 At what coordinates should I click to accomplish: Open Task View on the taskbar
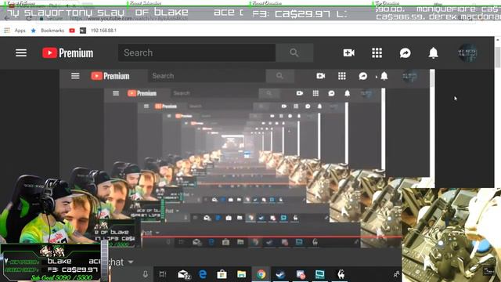pos(163,274)
